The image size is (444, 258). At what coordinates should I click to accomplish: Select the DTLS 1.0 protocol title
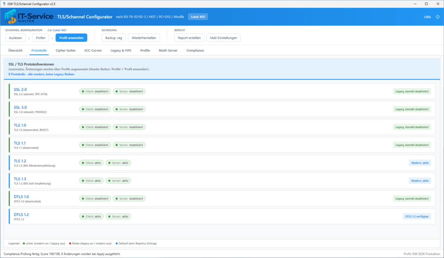tap(21, 197)
